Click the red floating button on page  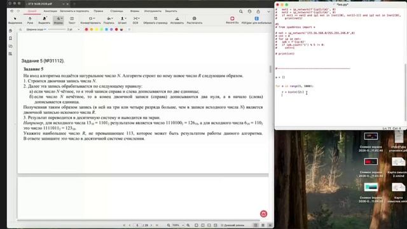pyautogui.click(x=263, y=214)
